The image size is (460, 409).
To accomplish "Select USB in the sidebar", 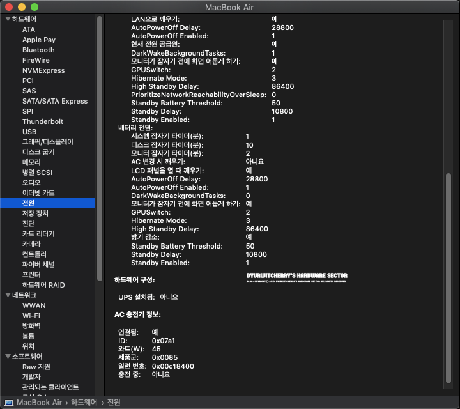I will click(x=29, y=132).
